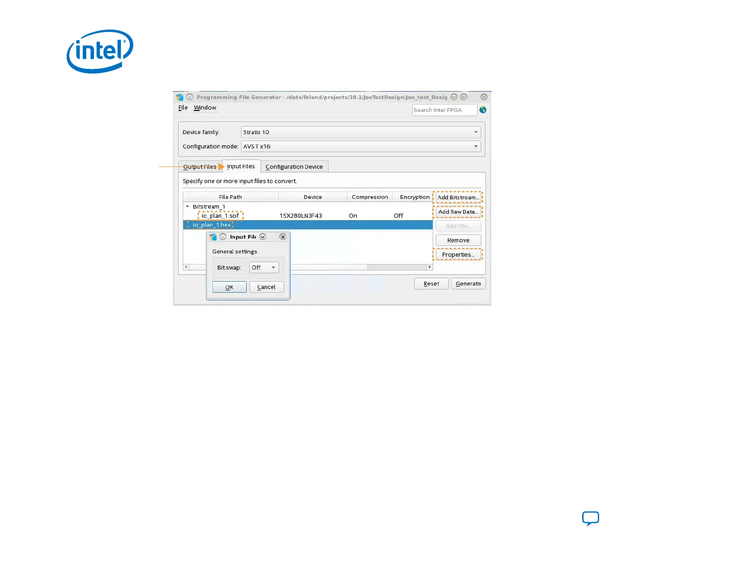
Task: Open the Device family dropdown
Action: tap(361, 132)
